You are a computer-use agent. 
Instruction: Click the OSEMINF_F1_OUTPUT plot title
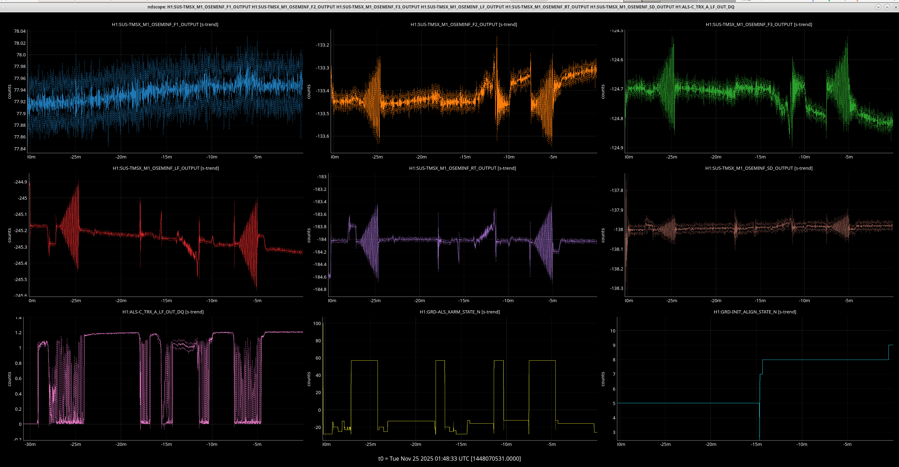[165, 24]
